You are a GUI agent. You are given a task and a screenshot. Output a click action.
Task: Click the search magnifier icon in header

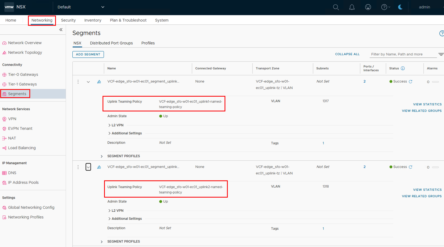point(336,7)
